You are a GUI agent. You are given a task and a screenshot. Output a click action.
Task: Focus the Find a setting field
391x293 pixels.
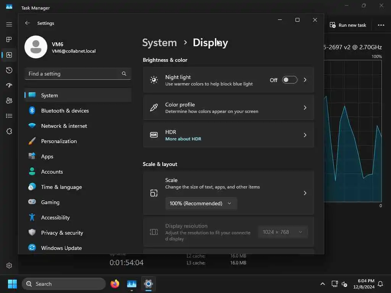point(78,74)
